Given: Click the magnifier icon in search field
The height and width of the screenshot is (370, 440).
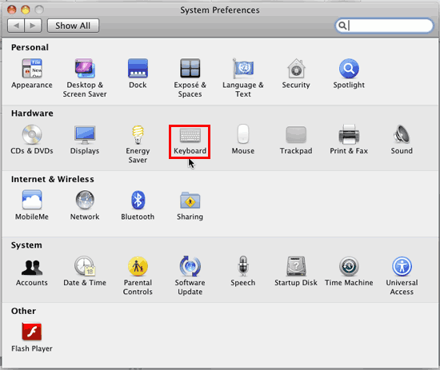Looking at the screenshot, I should (x=342, y=26).
